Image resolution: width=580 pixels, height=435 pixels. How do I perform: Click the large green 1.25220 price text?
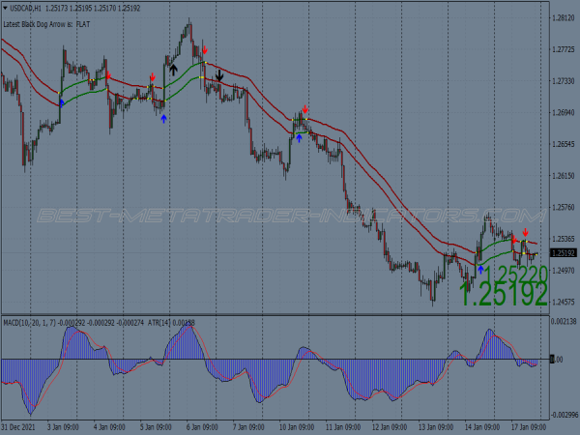[x=515, y=275]
